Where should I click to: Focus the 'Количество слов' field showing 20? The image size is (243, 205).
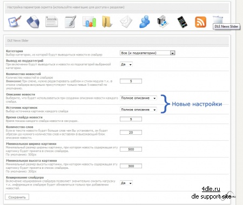tap(131, 133)
